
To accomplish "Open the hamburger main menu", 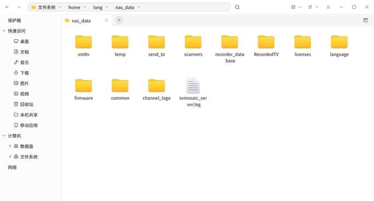I will (329, 7).
